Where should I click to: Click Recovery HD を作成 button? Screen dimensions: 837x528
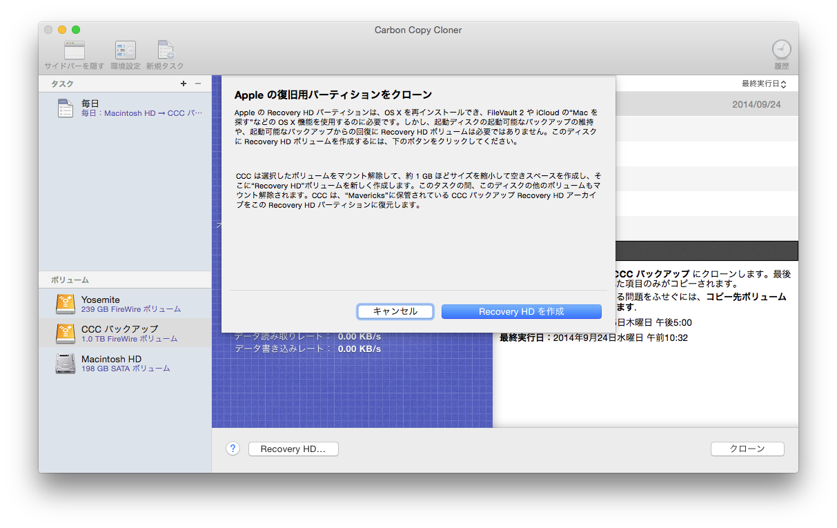[522, 311]
